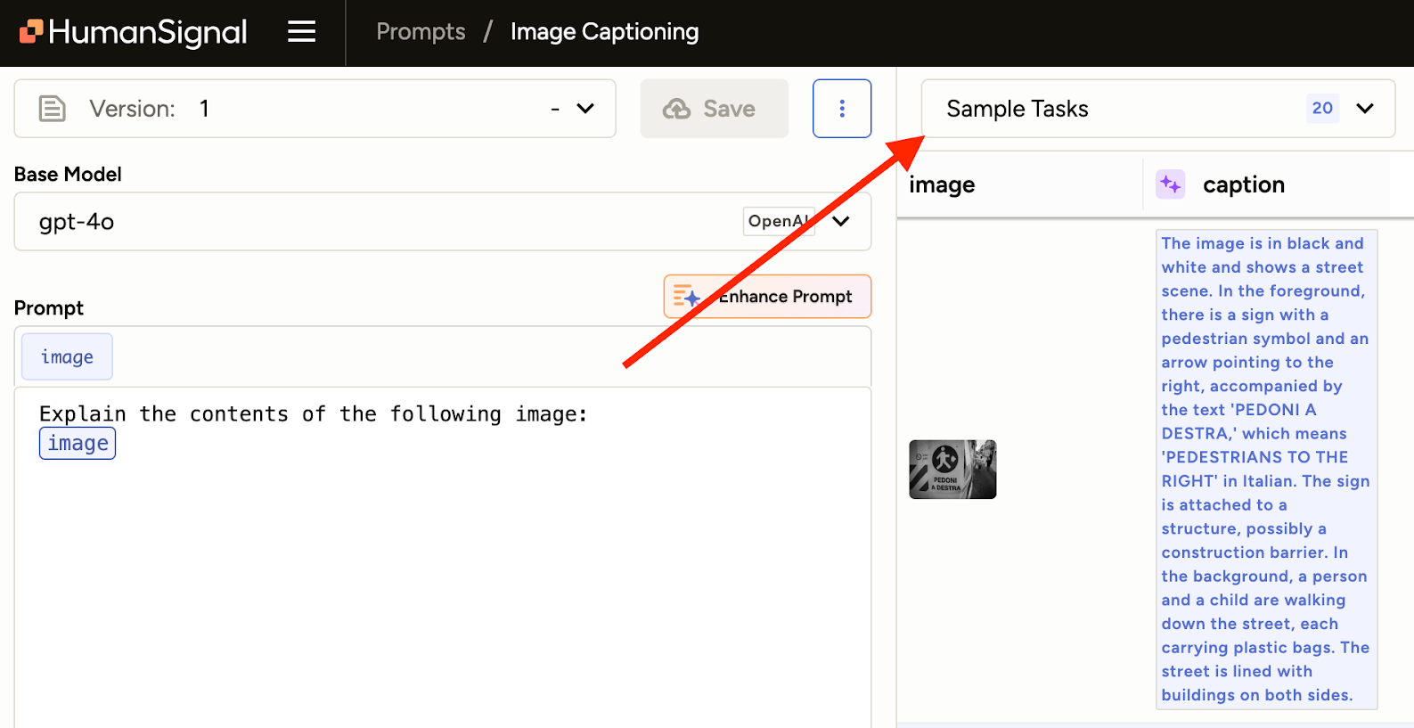The width and height of the screenshot is (1414, 728).
Task: Click the Save button
Action: click(x=714, y=109)
